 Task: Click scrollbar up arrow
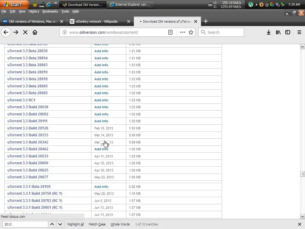(302, 47)
